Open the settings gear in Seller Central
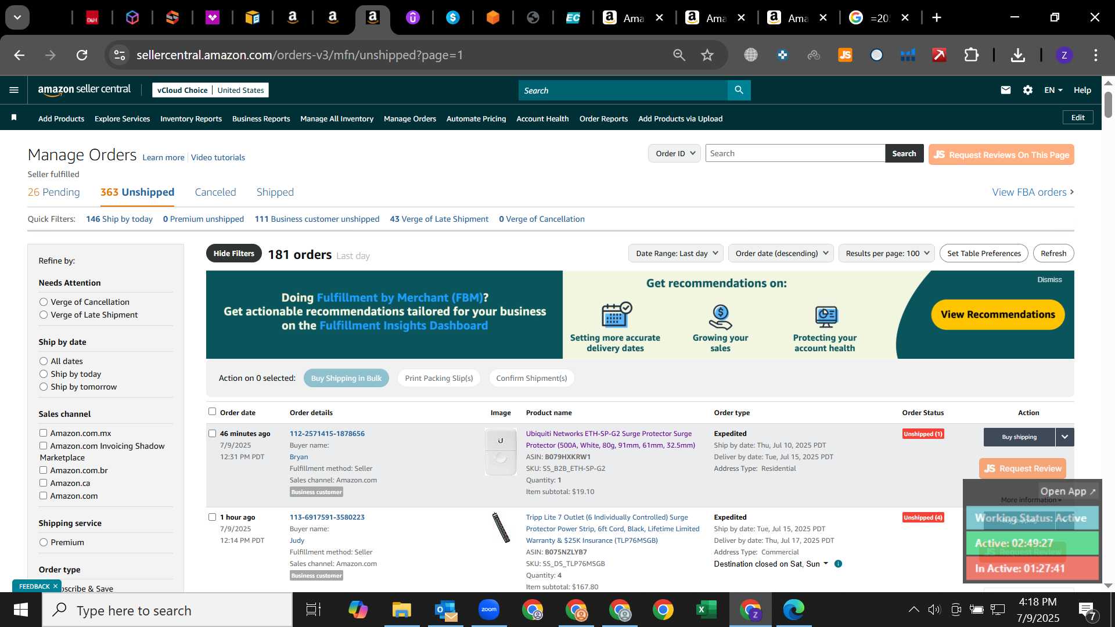This screenshot has height=627, width=1115. (1028, 90)
